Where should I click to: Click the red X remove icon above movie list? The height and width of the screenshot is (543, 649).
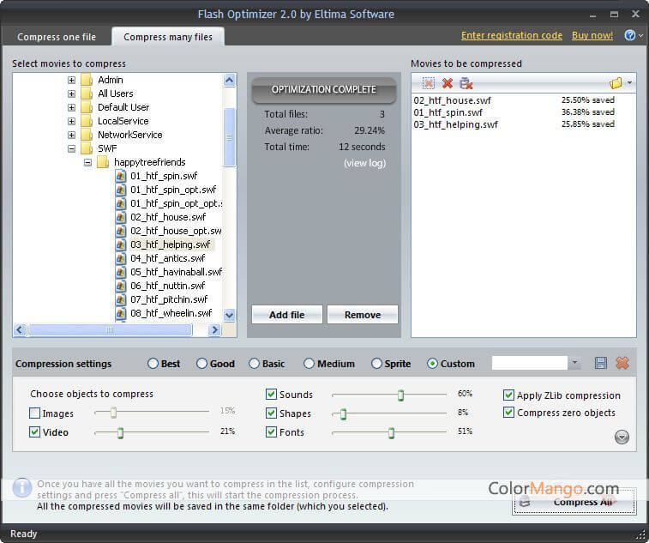coord(447,83)
